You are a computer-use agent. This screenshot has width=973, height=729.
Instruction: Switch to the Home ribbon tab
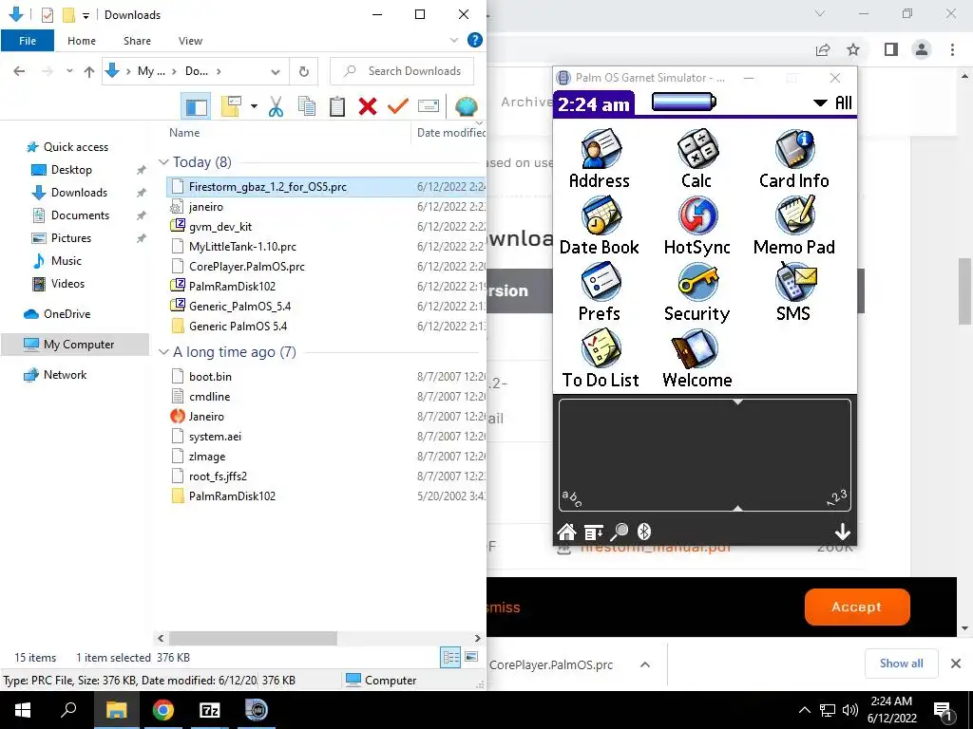click(82, 41)
